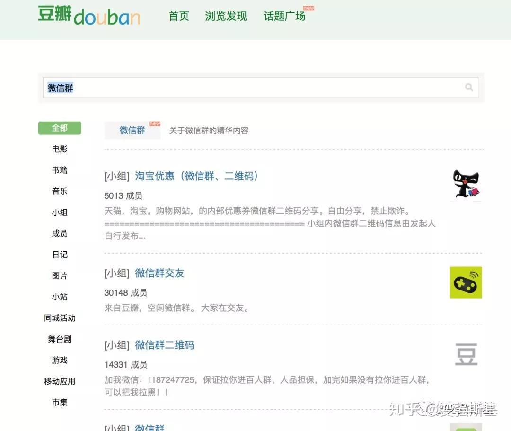The height and width of the screenshot is (431, 511).
Task: Open the 书籍 category
Action: coord(59,170)
